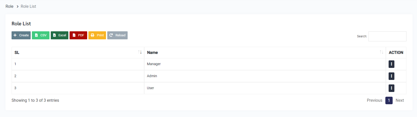Click the Create role button
This screenshot has width=417, height=117.
(x=21, y=35)
